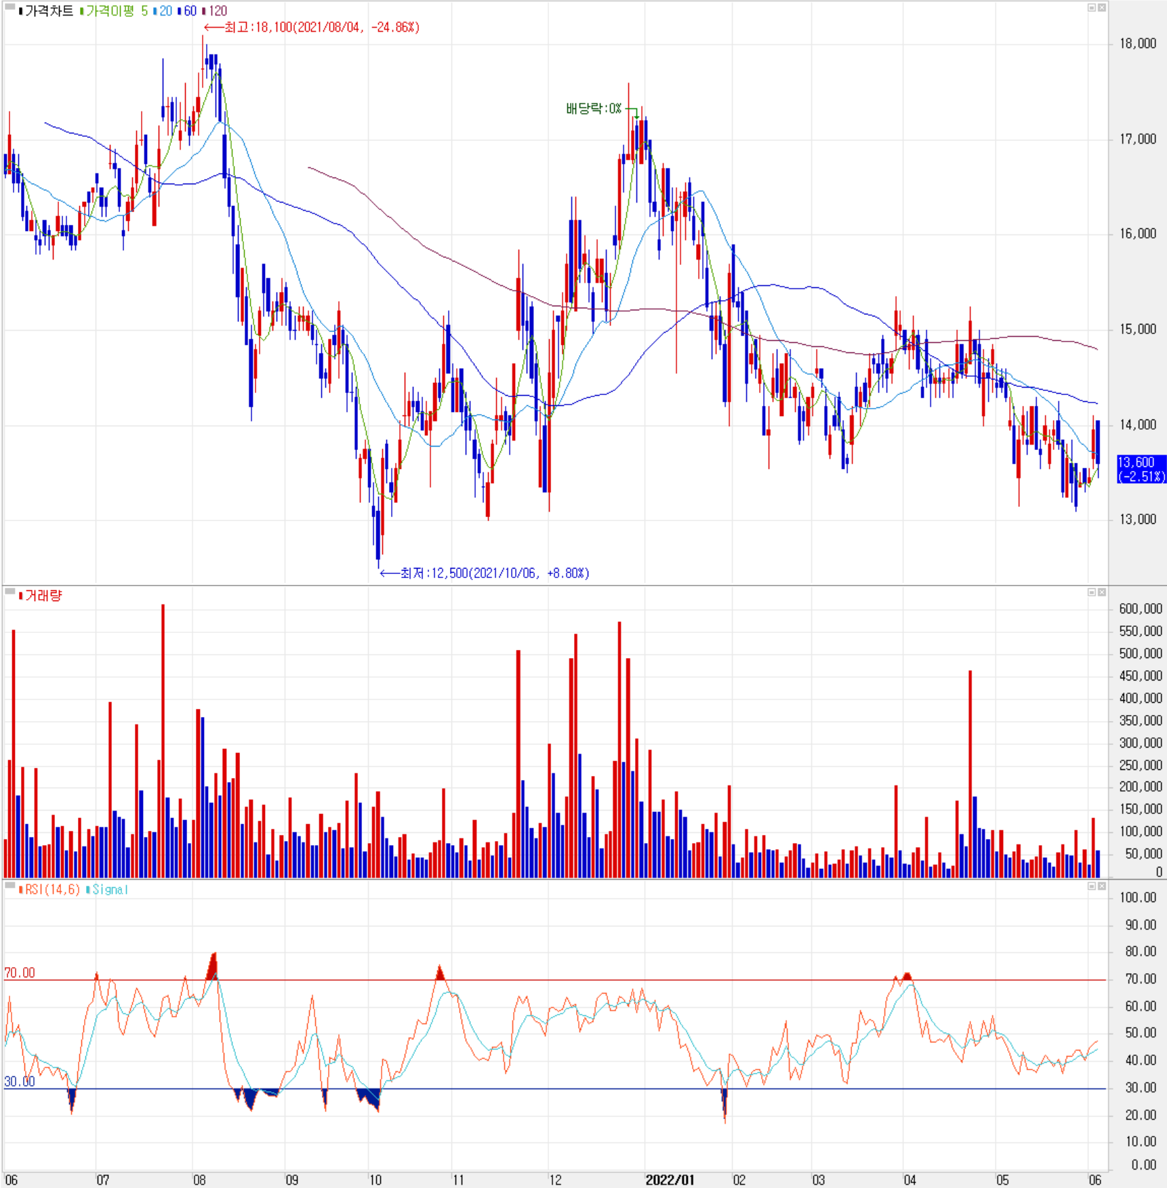Close the RSI indicator panel

pos(1102,886)
